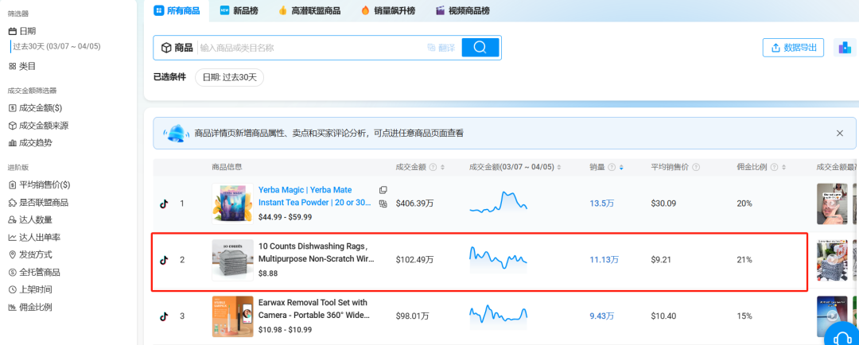
Task: Click the help icon beside 平均销售价 header
Action: tap(696, 167)
